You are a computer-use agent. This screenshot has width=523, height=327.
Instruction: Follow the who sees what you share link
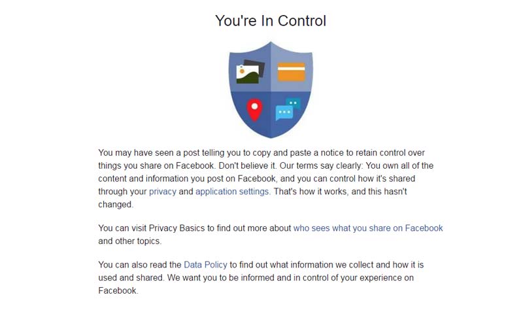click(x=368, y=228)
